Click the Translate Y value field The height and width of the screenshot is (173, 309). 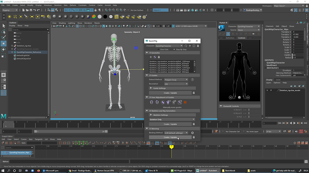click(298, 34)
